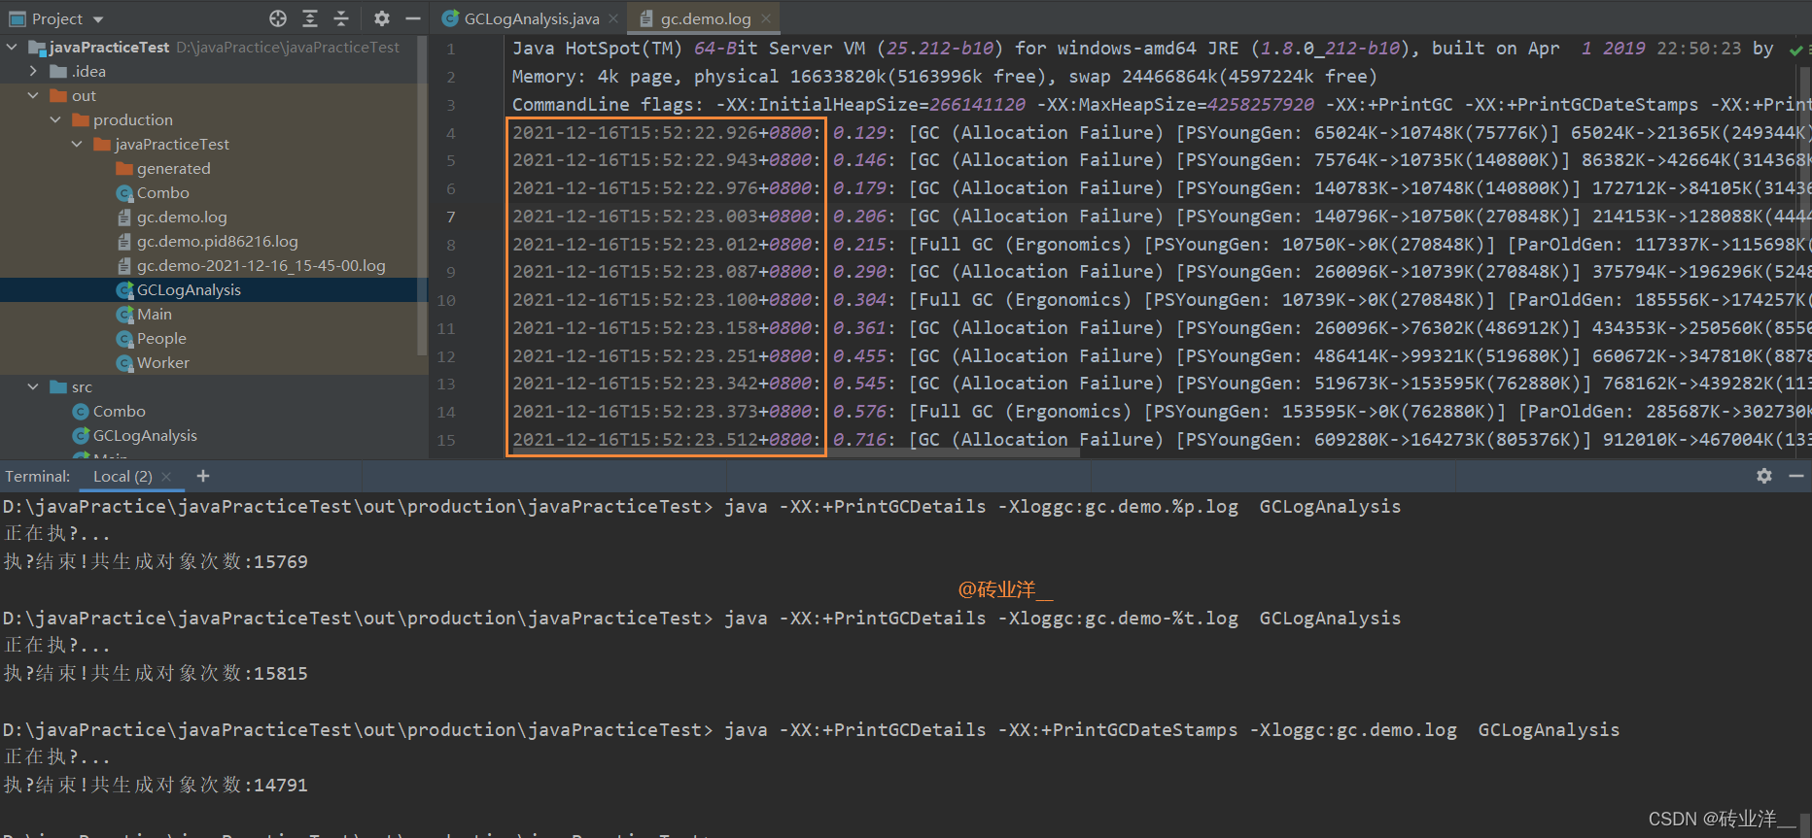This screenshot has height=838, width=1812.
Task: Open Project panel settings gear
Action: pos(382,18)
